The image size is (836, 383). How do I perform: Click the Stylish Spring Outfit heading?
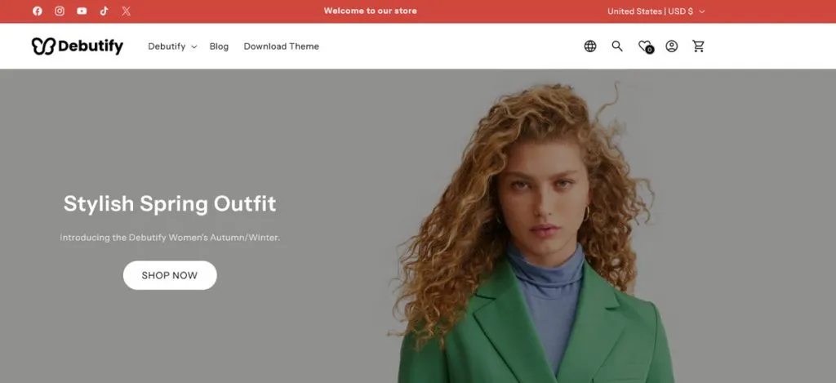click(170, 203)
